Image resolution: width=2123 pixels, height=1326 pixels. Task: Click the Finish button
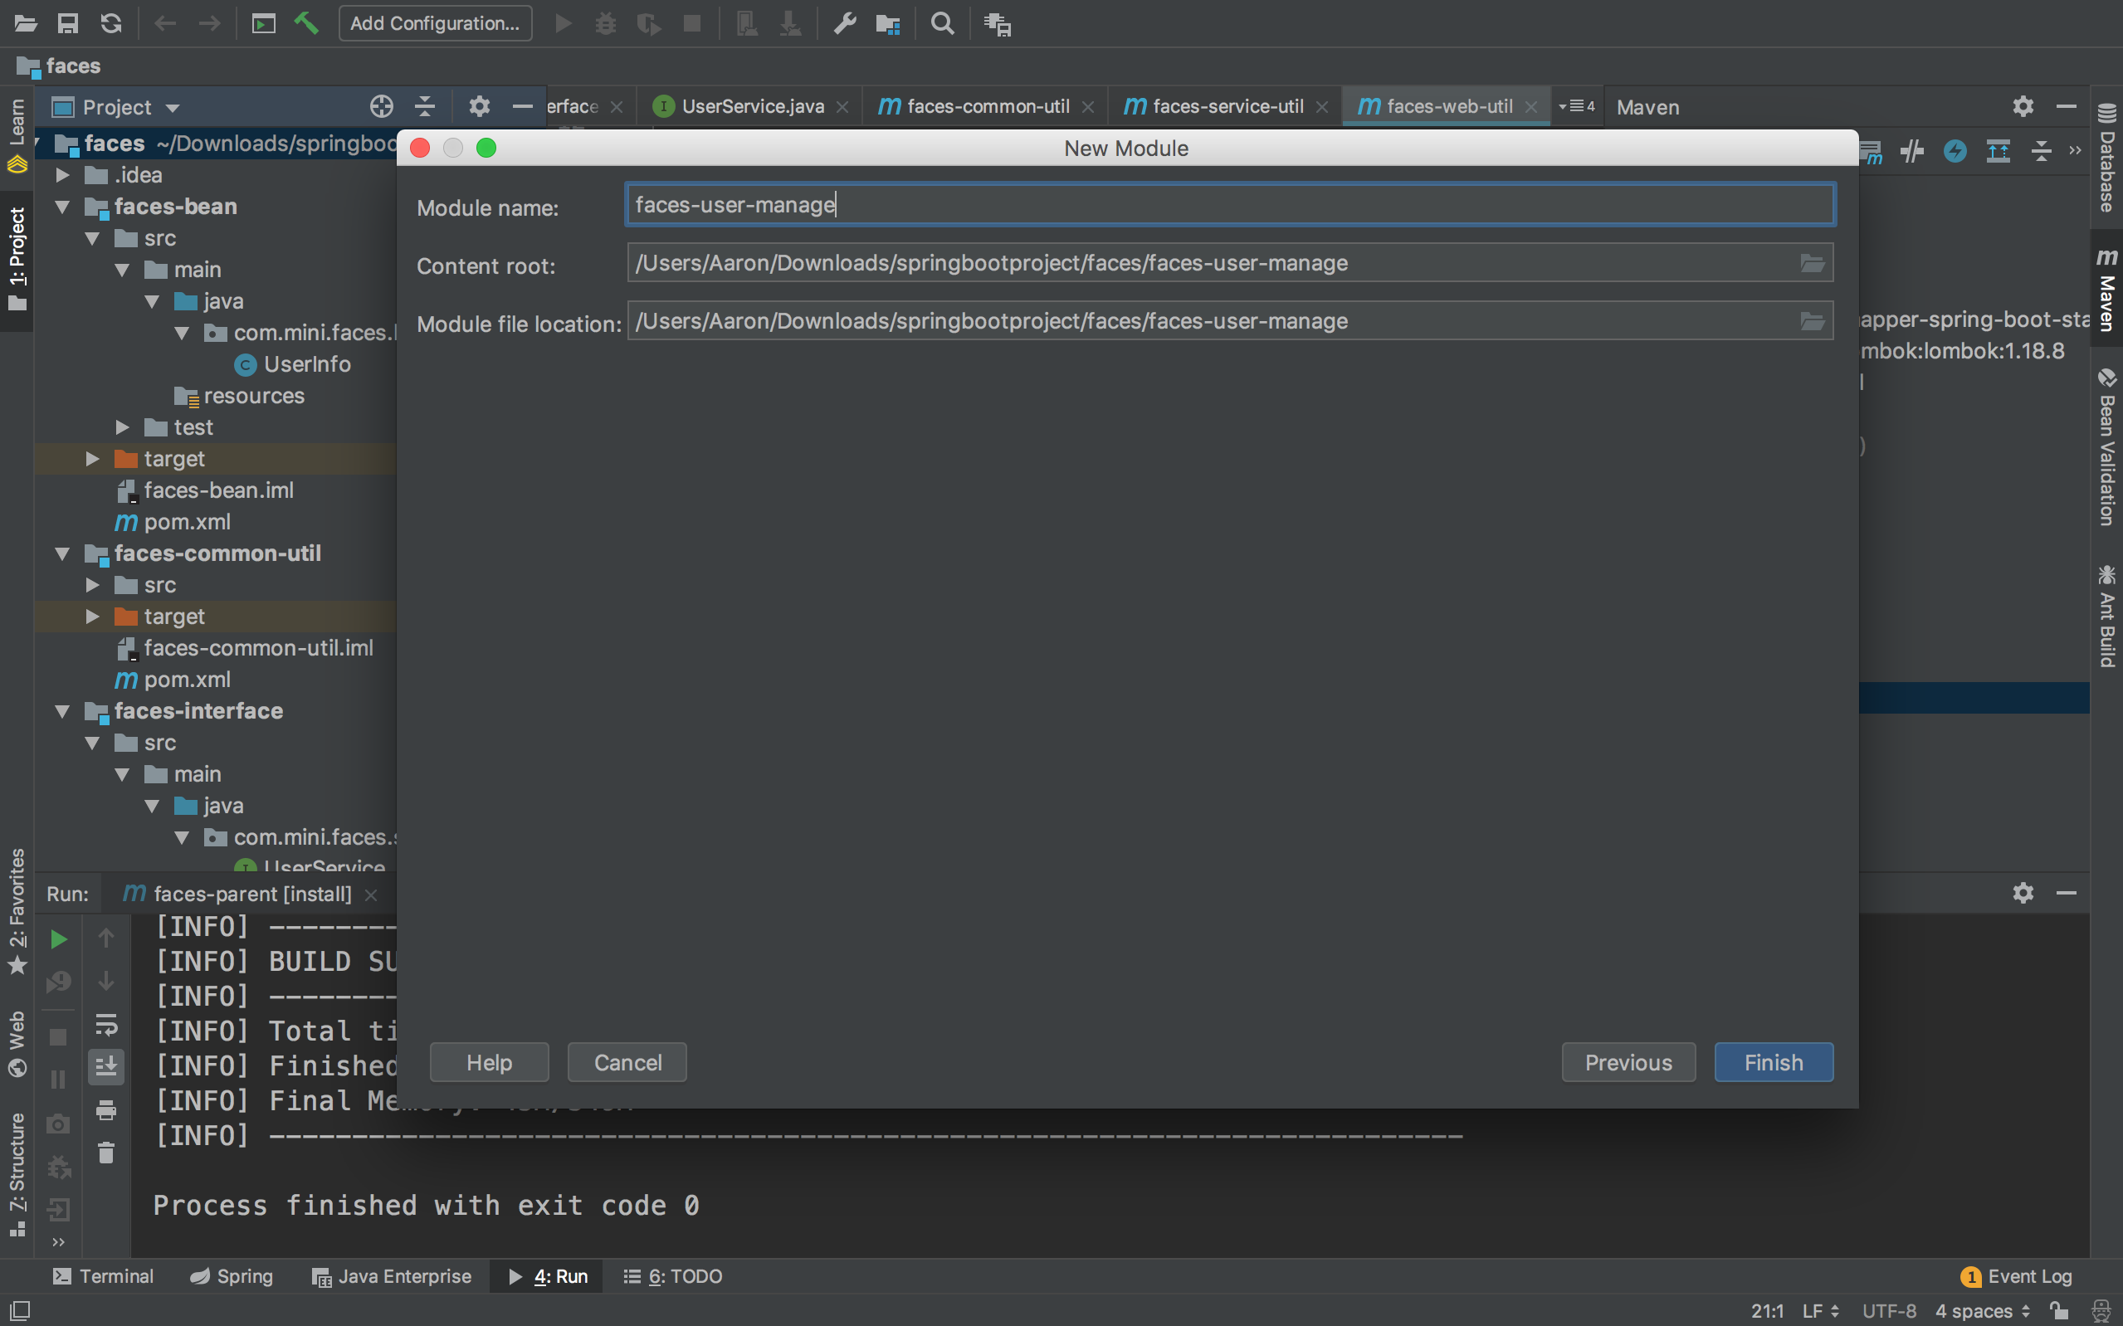pyautogui.click(x=1772, y=1062)
